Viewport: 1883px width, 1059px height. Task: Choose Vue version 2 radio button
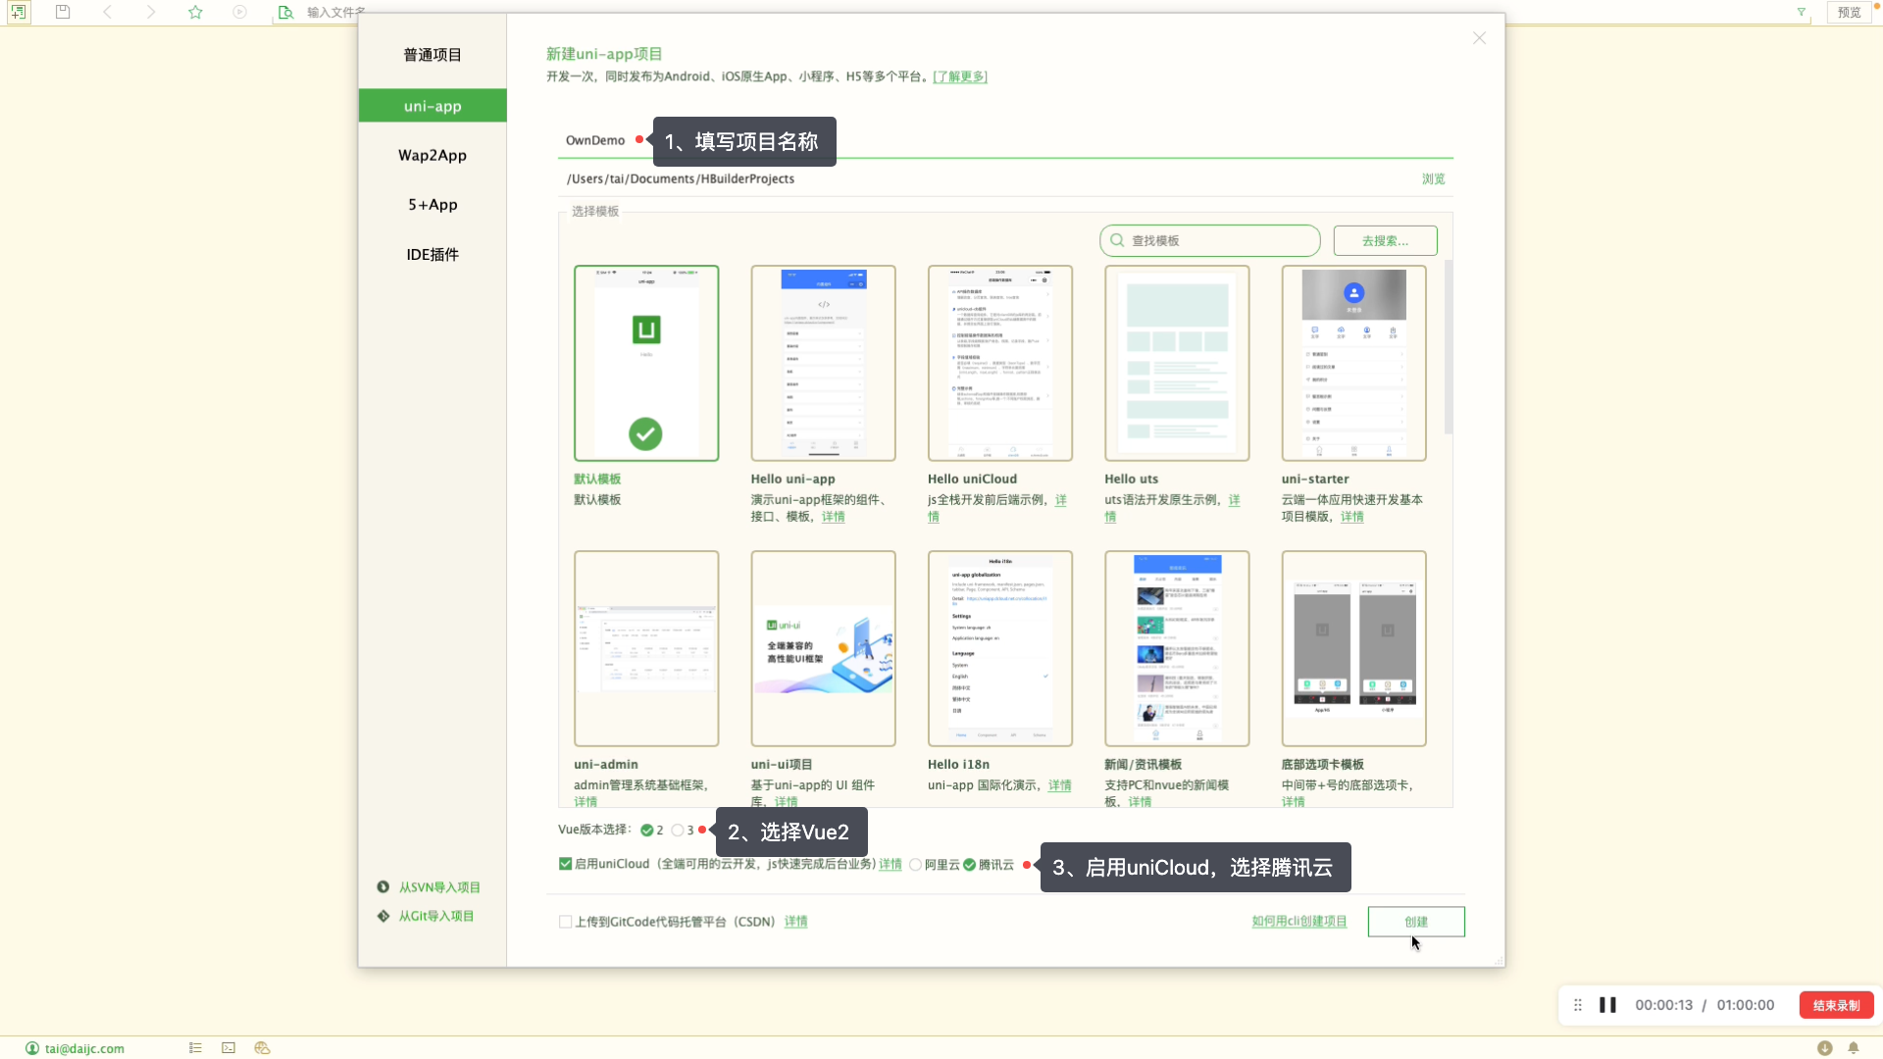(x=647, y=831)
